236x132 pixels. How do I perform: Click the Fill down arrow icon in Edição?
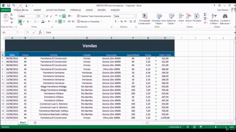click(205, 19)
